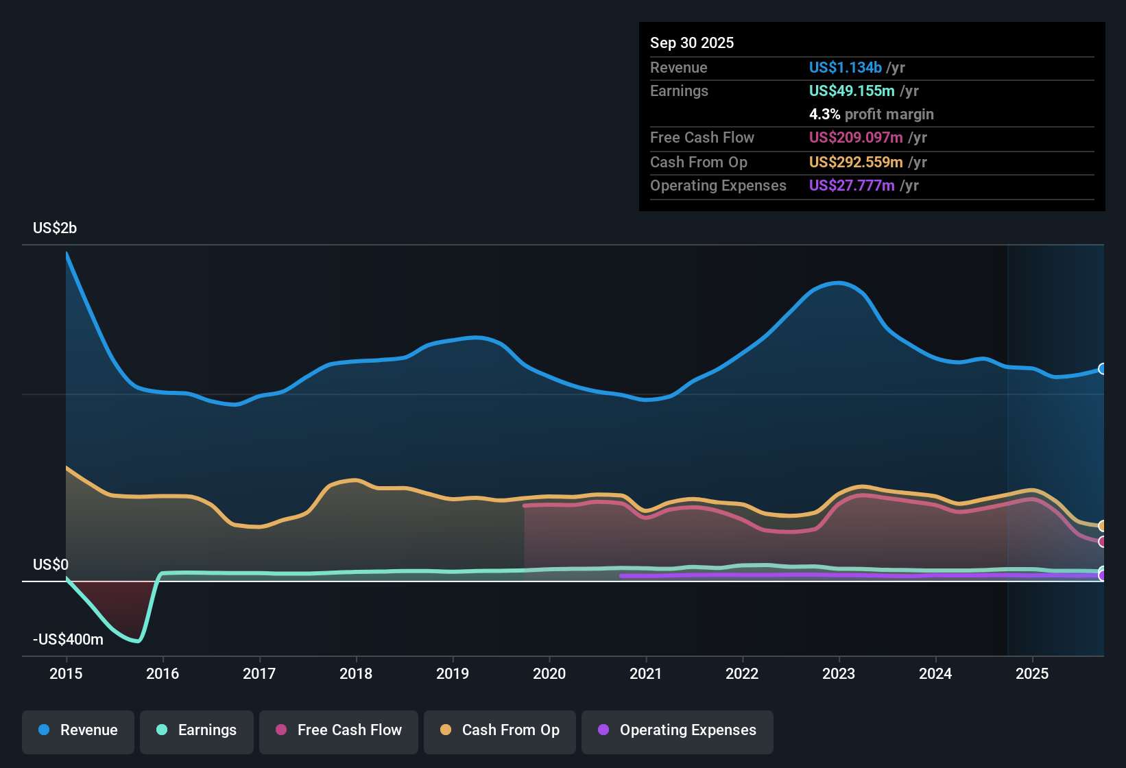Click the US$1.134b revenue value
The width and height of the screenshot is (1126, 768).
845,67
